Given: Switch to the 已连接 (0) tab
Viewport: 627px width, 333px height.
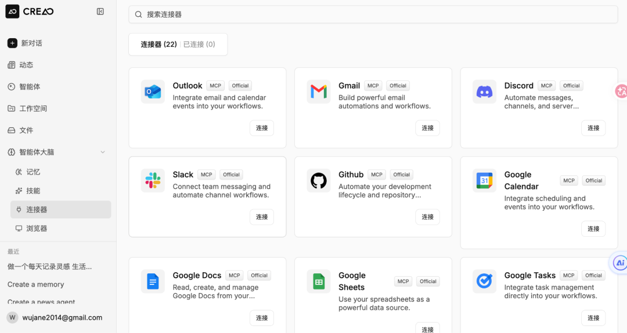Looking at the screenshot, I should pyautogui.click(x=199, y=45).
